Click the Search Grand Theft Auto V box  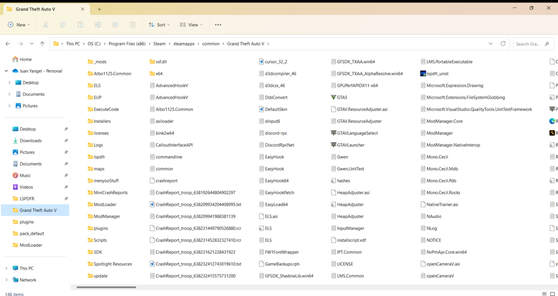pos(533,43)
